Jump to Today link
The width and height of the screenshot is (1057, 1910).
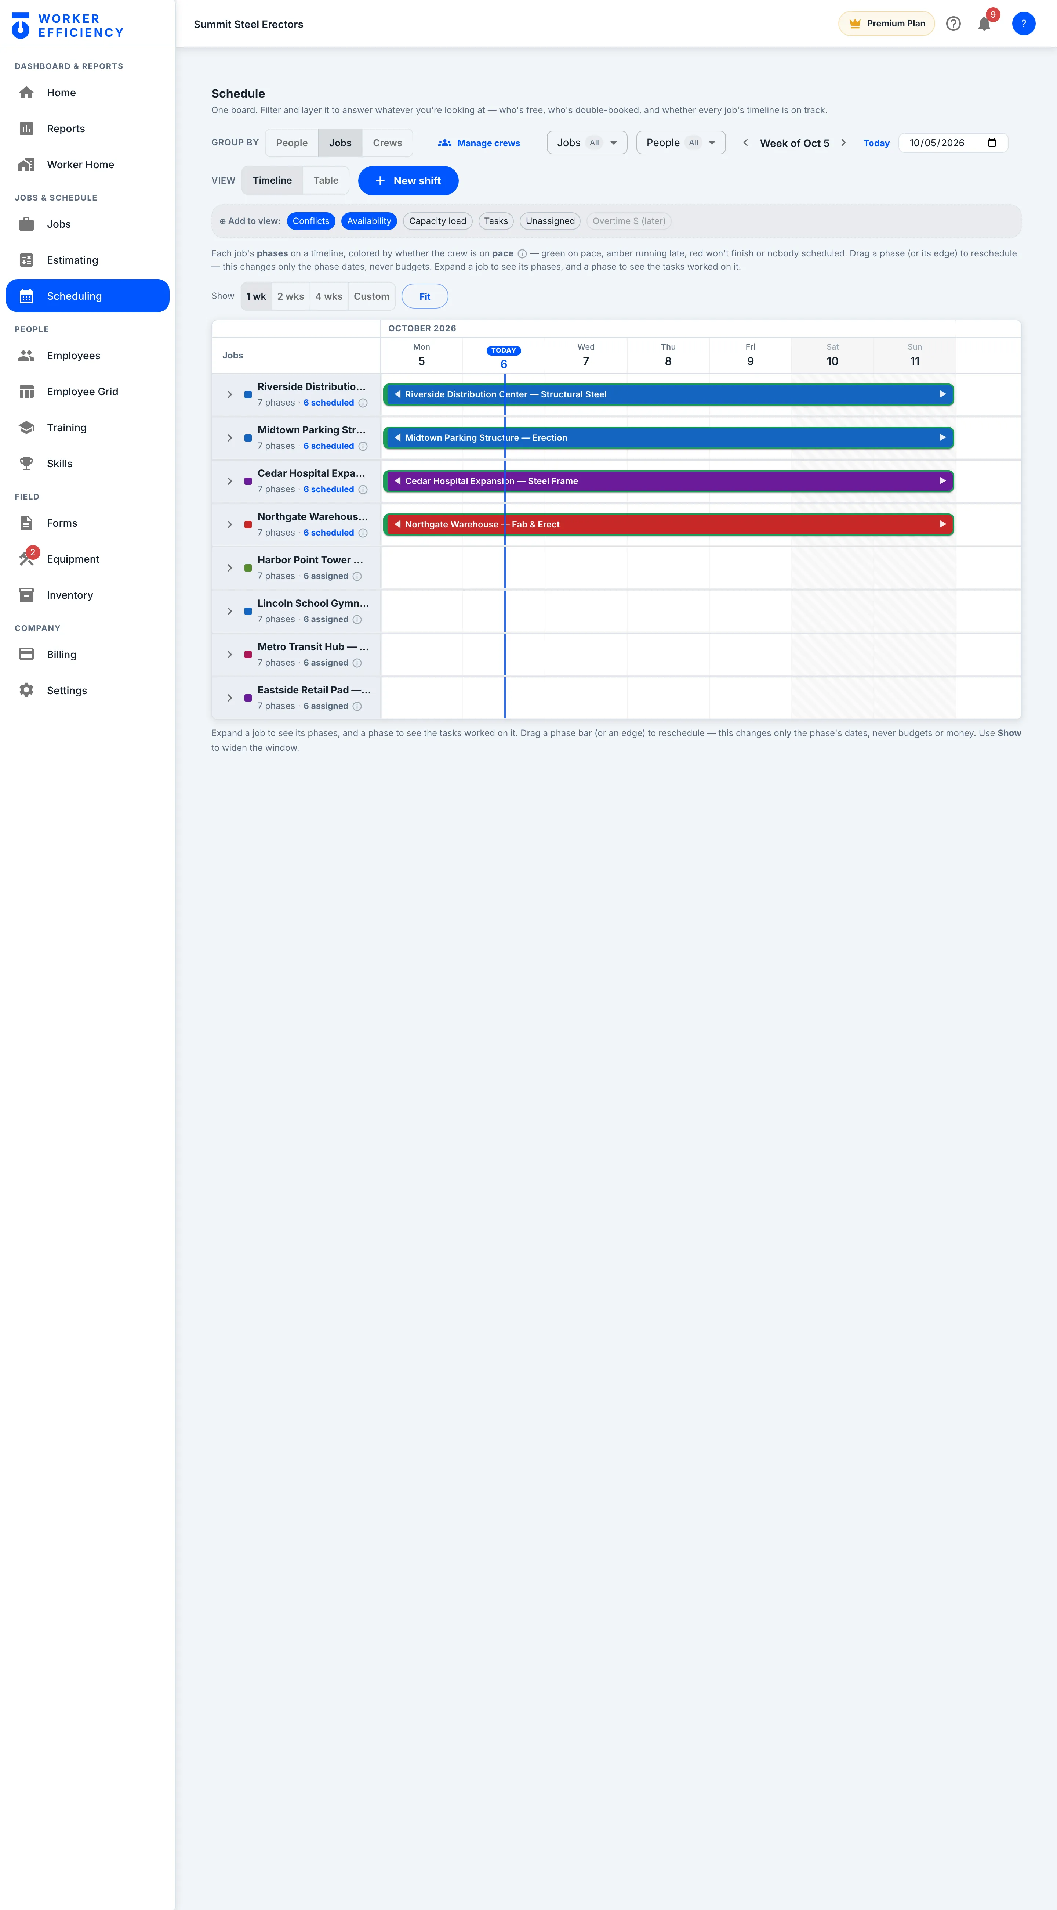click(x=876, y=143)
